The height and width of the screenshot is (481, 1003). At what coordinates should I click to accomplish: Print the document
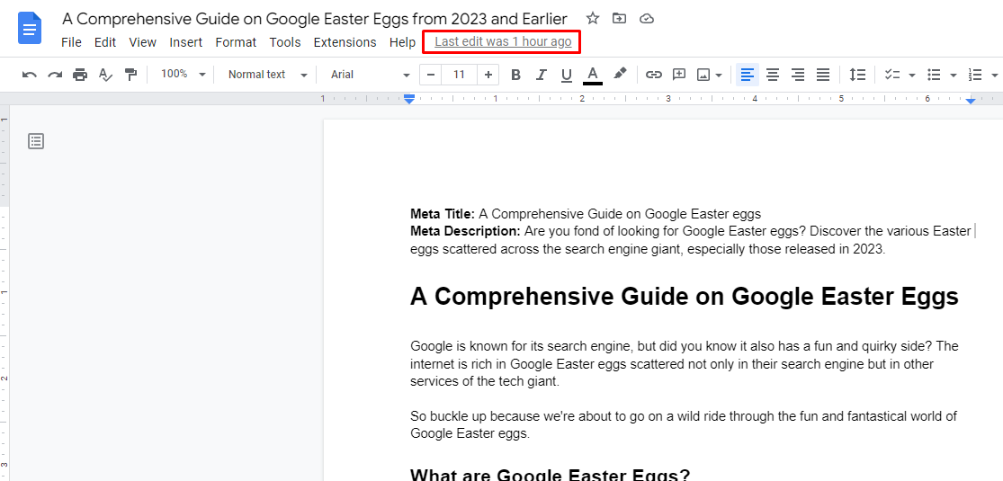80,75
